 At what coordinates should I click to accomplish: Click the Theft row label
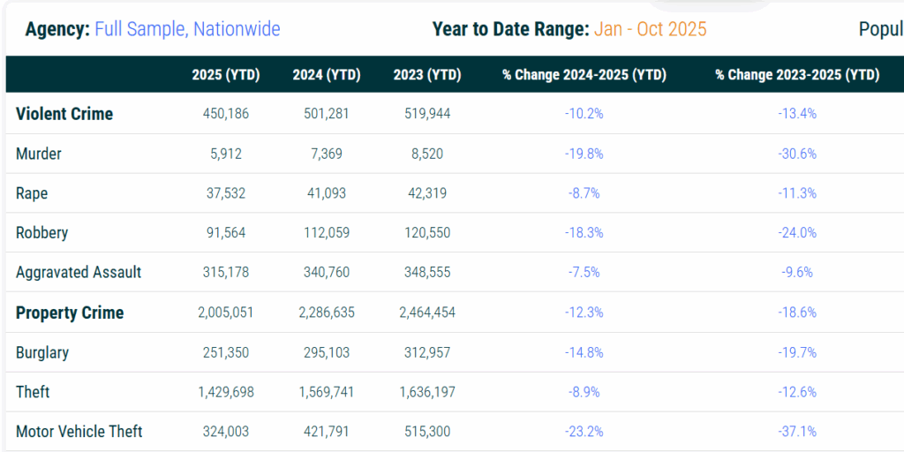coord(33,392)
